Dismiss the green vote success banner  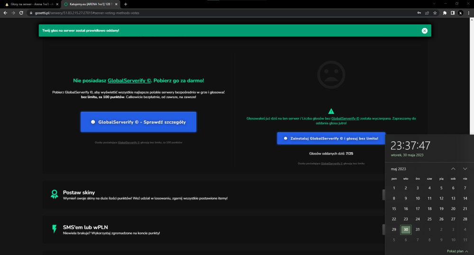[x=424, y=30]
